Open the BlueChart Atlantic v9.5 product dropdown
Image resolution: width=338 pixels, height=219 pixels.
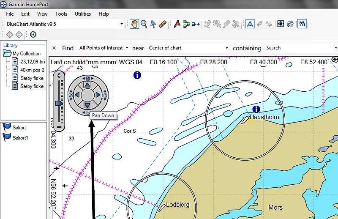pos(122,24)
